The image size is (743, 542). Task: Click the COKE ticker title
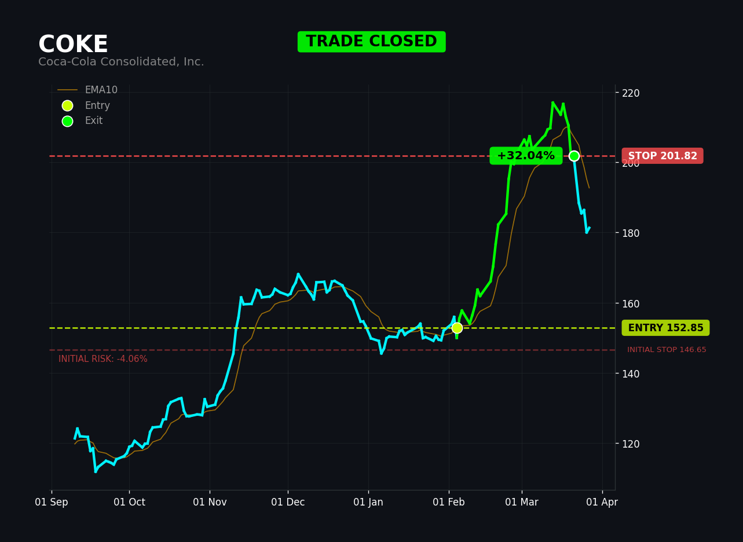tap(73, 45)
